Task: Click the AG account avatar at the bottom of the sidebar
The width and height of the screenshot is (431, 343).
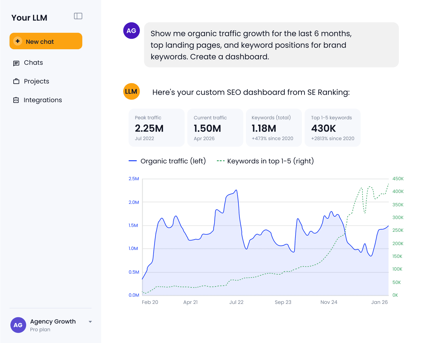Action: point(18,325)
